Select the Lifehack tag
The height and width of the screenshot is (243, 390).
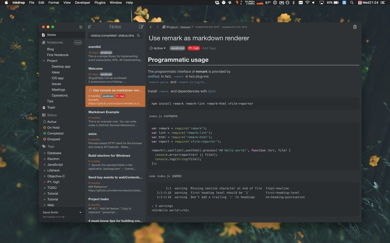pos(53,171)
